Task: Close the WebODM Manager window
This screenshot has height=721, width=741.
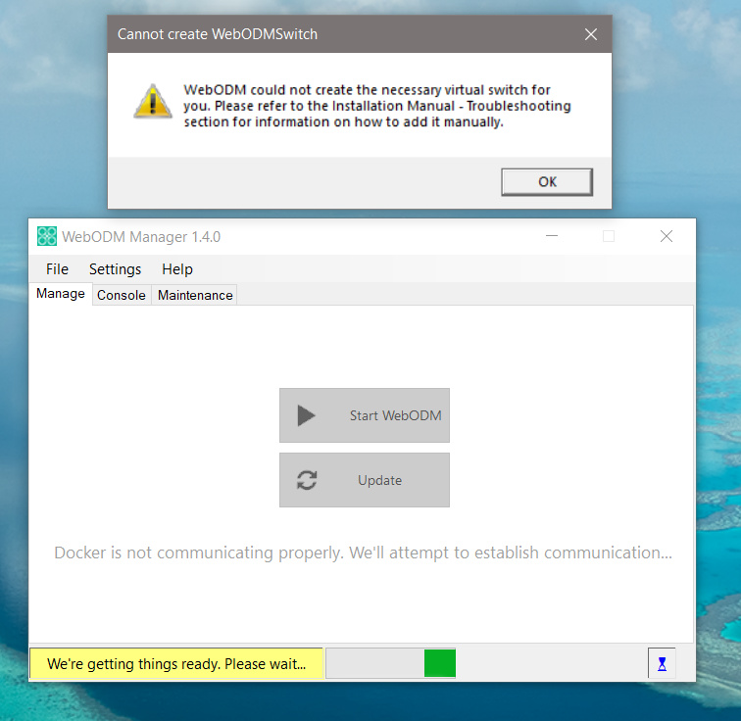Action: [667, 236]
